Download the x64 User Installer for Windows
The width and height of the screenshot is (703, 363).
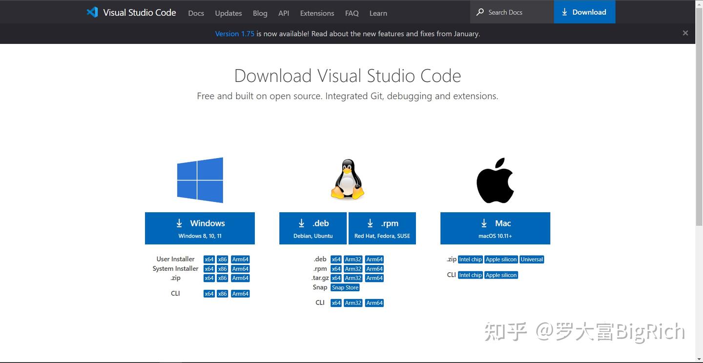(209, 259)
